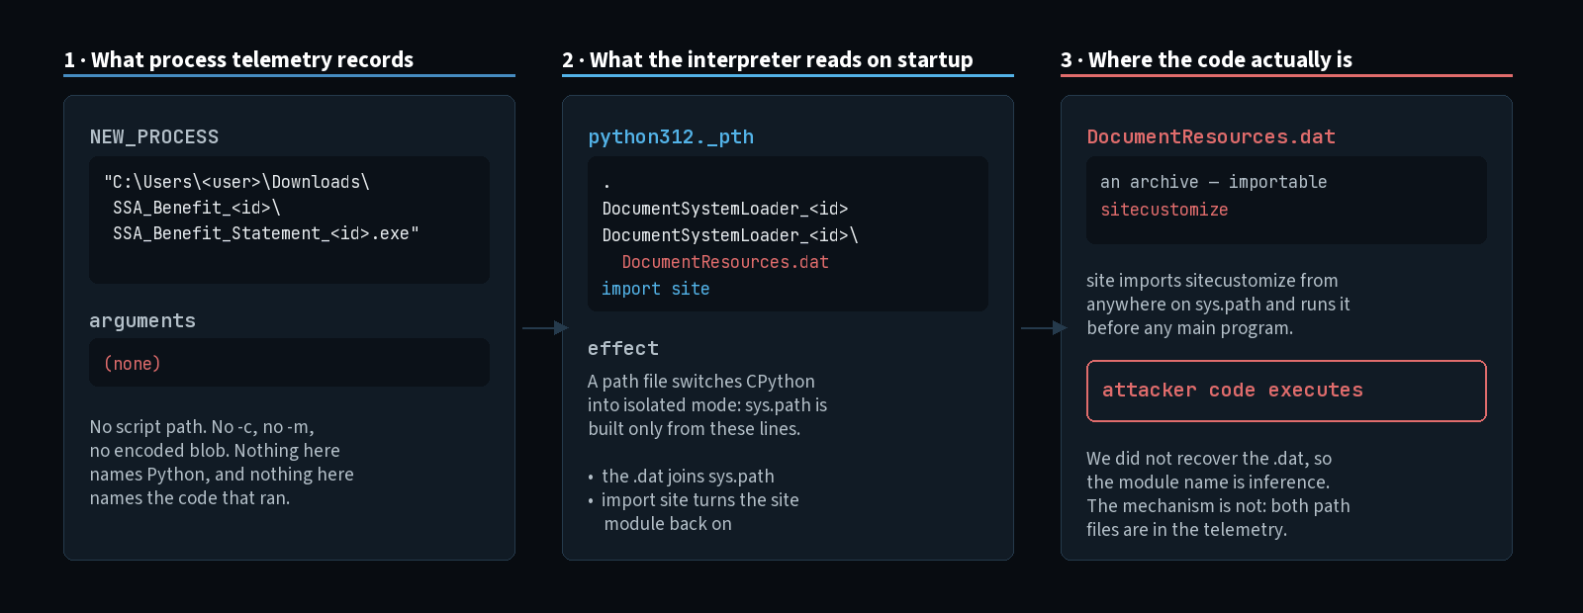Click heading "3 · Where the code actually is"
Screen dimensions: 1583x613
click(1206, 59)
